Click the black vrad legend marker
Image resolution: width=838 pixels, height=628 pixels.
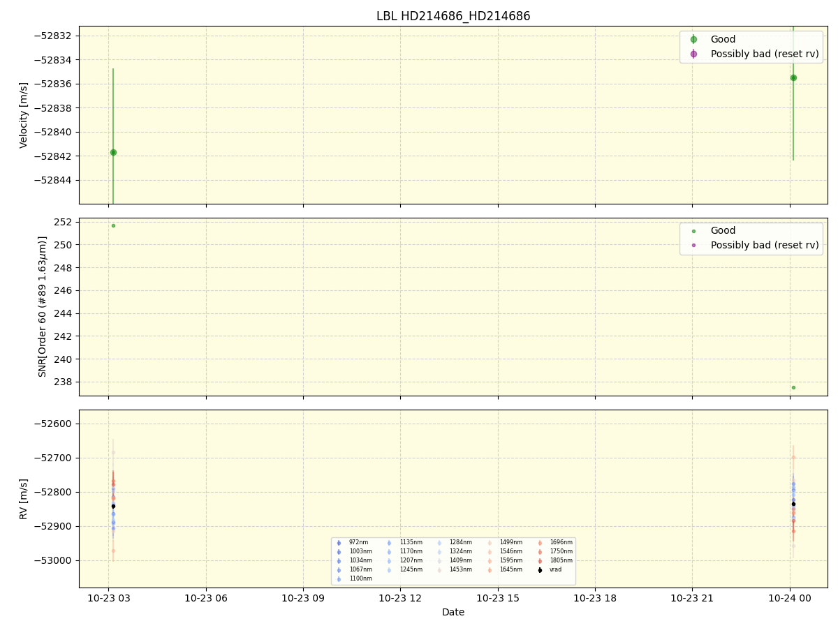click(x=540, y=570)
